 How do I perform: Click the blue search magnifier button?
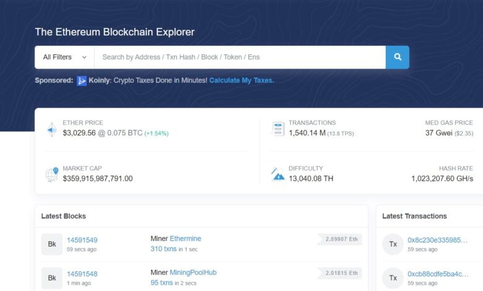(x=398, y=58)
